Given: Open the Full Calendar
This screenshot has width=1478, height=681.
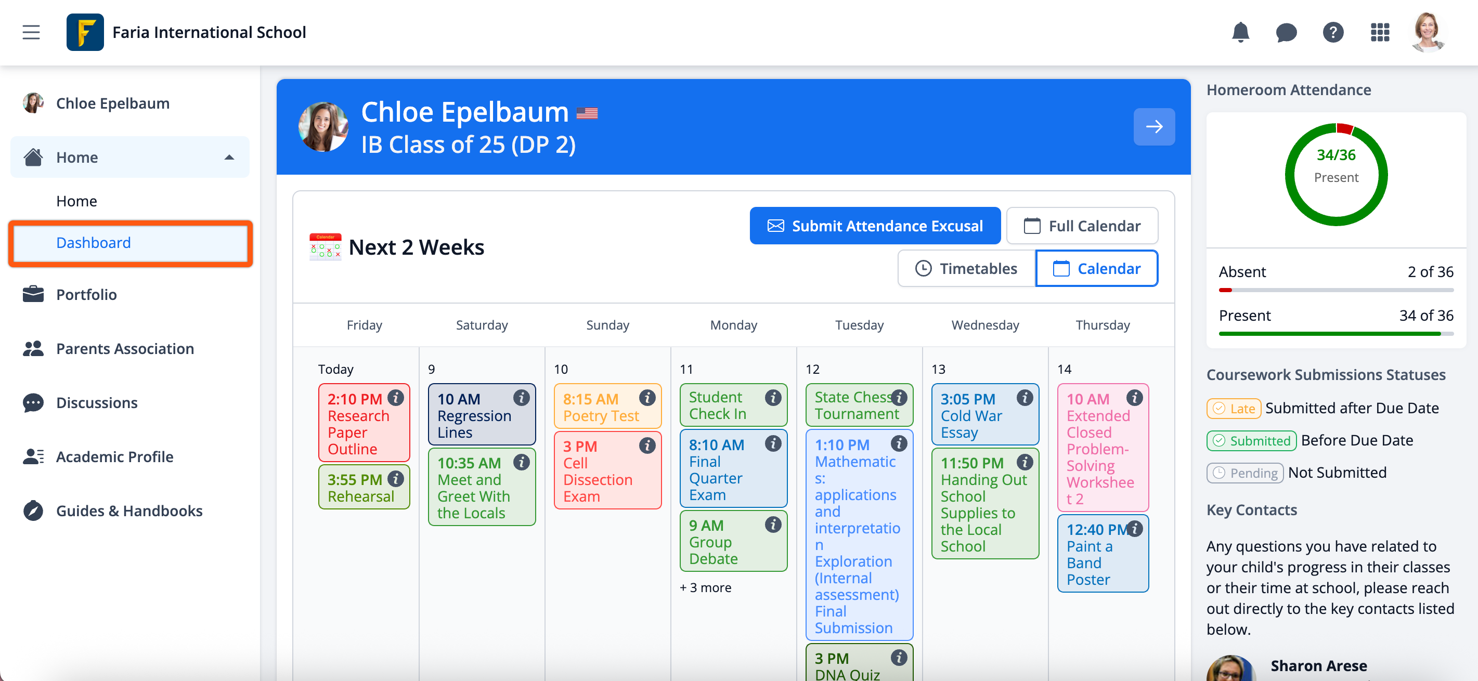Looking at the screenshot, I should pos(1082,226).
